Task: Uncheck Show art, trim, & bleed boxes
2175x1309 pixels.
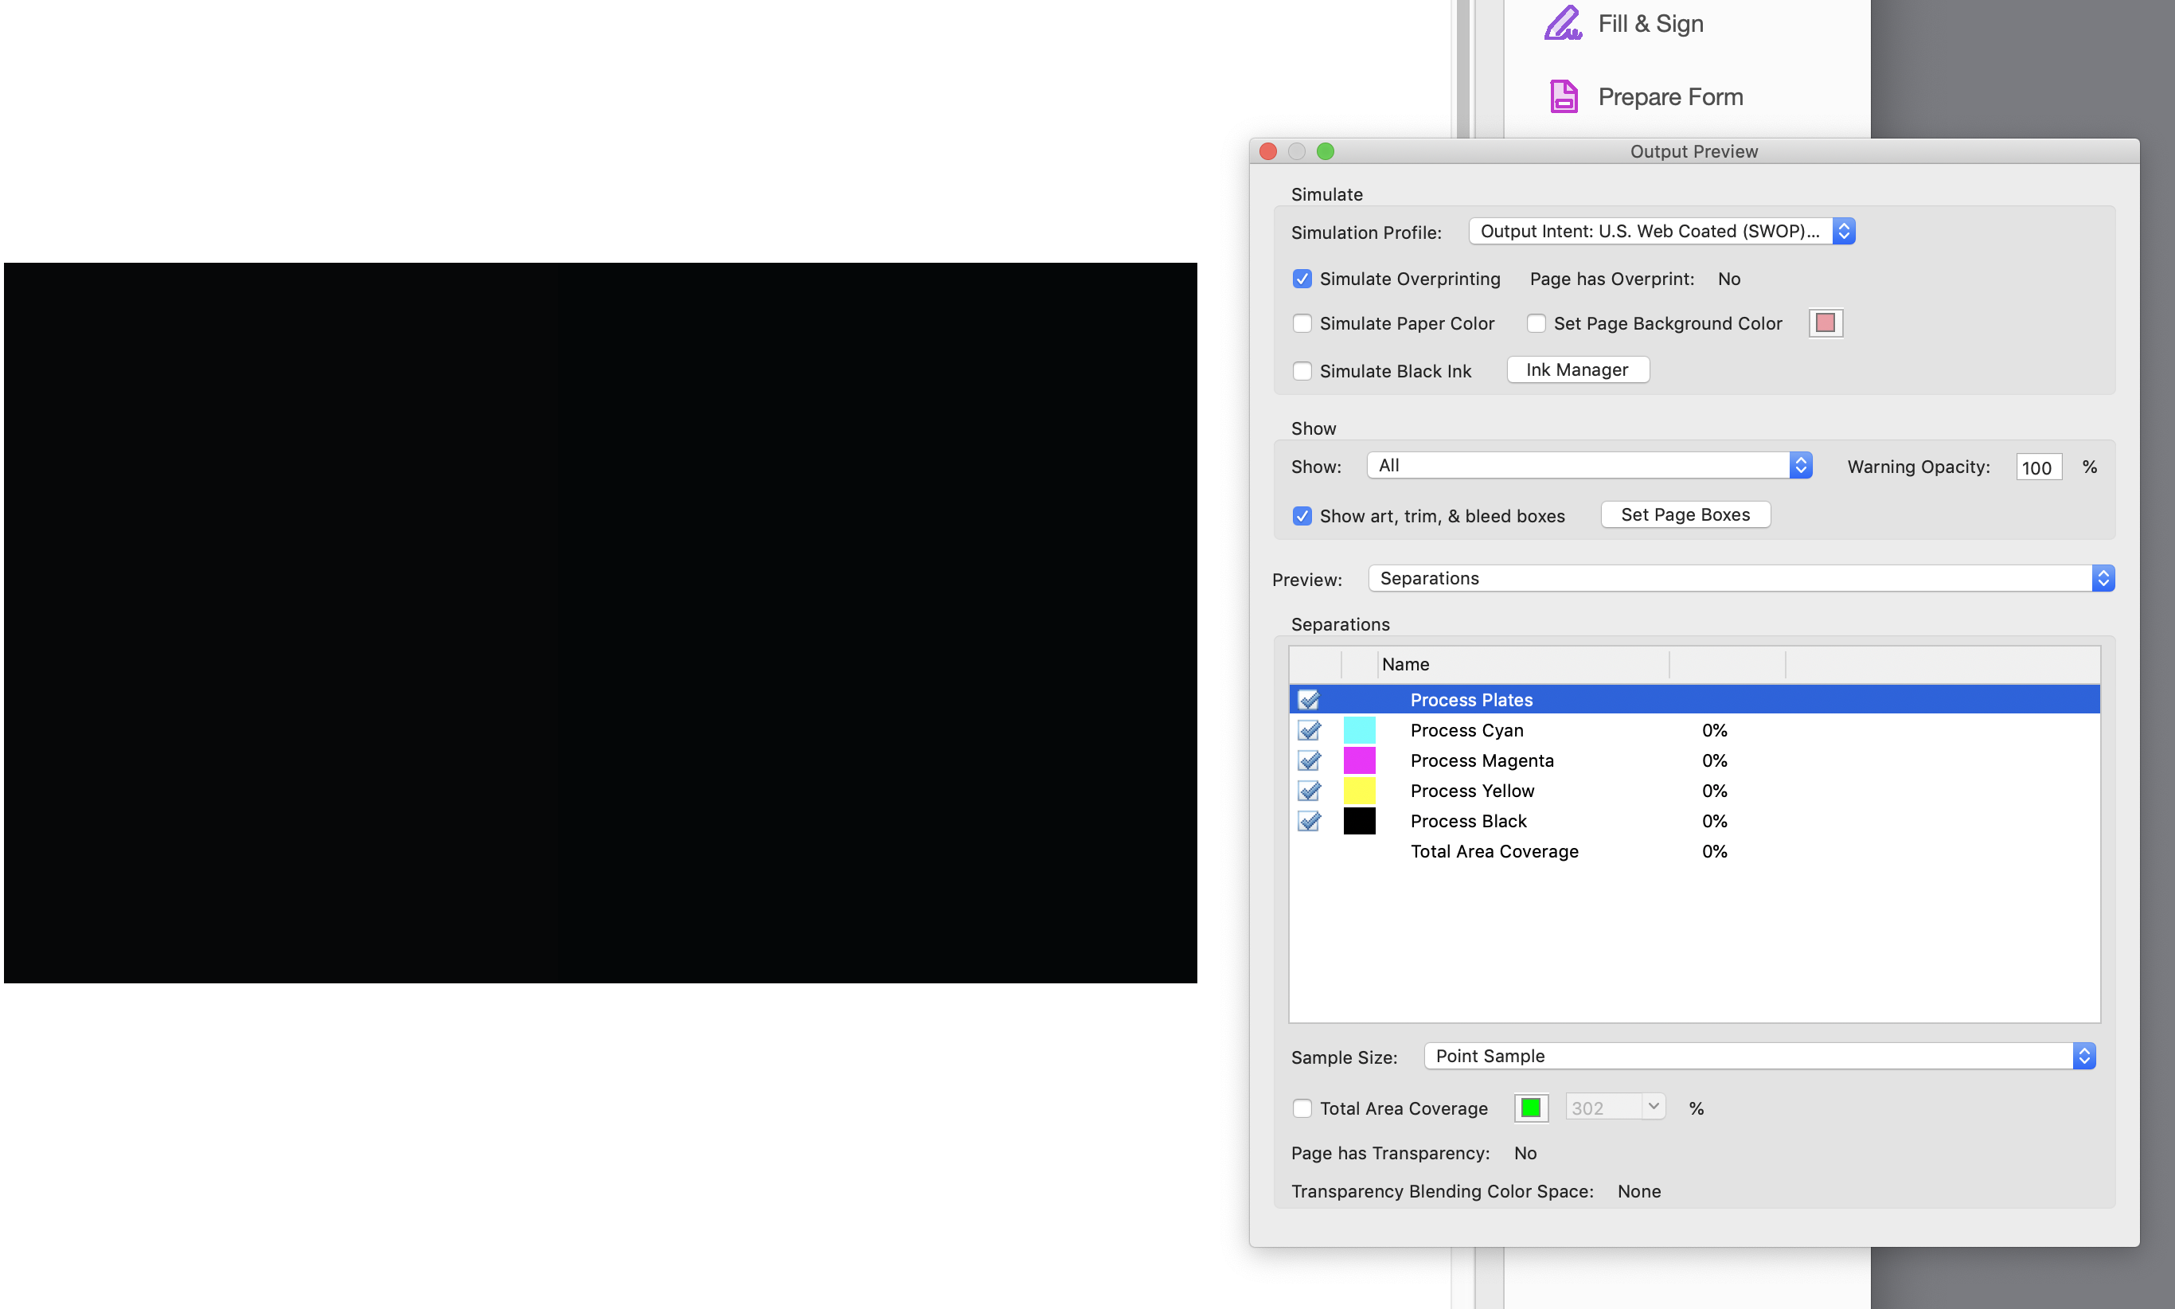Action: pyautogui.click(x=1302, y=516)
